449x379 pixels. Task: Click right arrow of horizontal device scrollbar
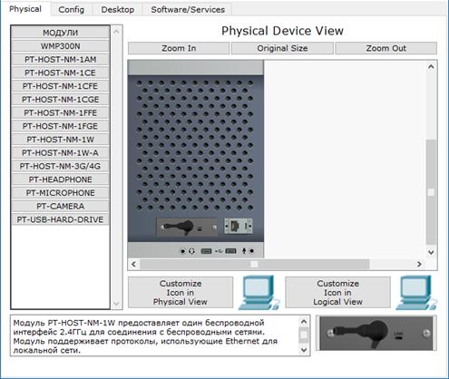pos(419,264)
